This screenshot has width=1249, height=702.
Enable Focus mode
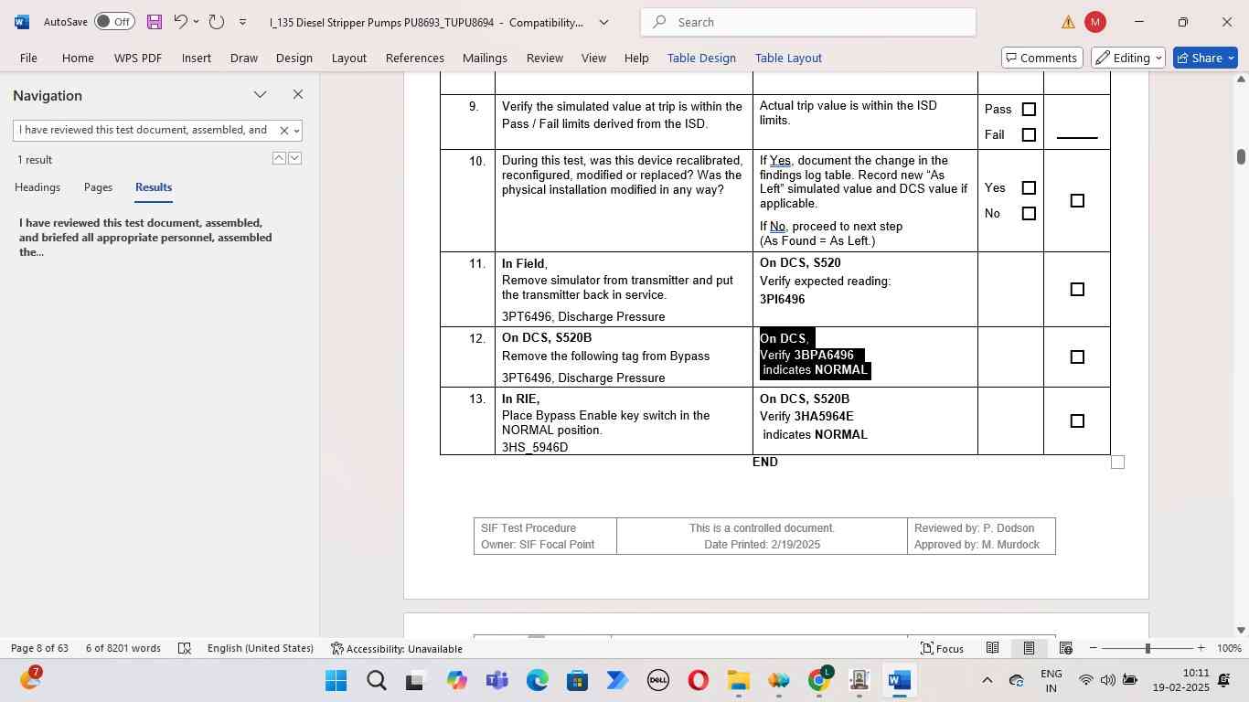[942, 648]
